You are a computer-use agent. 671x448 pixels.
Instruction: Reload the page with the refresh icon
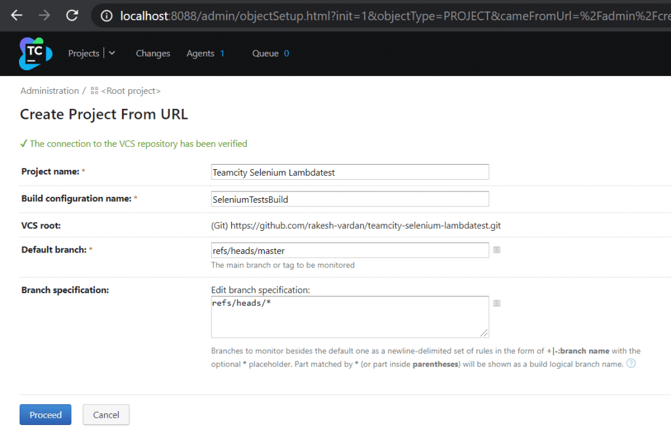pyautogui.click(x=72, y=15)
